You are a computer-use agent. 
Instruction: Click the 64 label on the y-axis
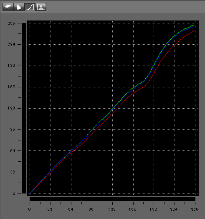click(13, 151)
